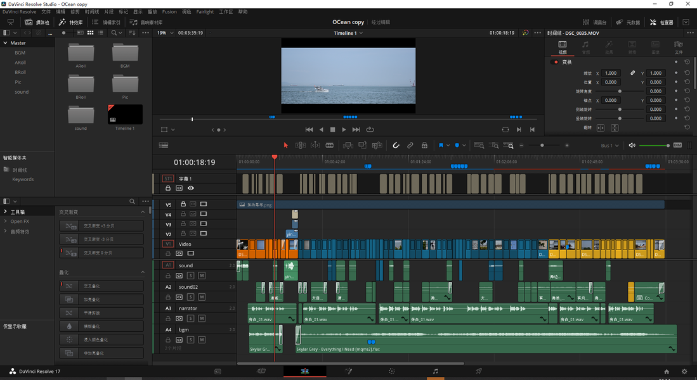This screenshot has height=380, width=697.
Task: Open the 19% viewer zoom dropdown
Action: (164, 33)
